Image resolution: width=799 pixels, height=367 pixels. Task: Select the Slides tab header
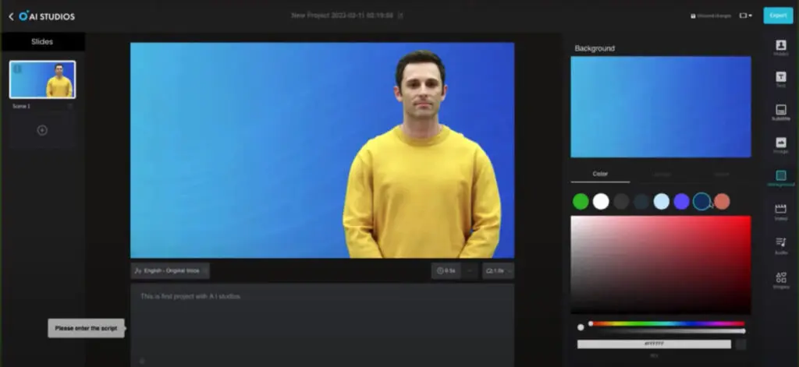click(43, 41)
